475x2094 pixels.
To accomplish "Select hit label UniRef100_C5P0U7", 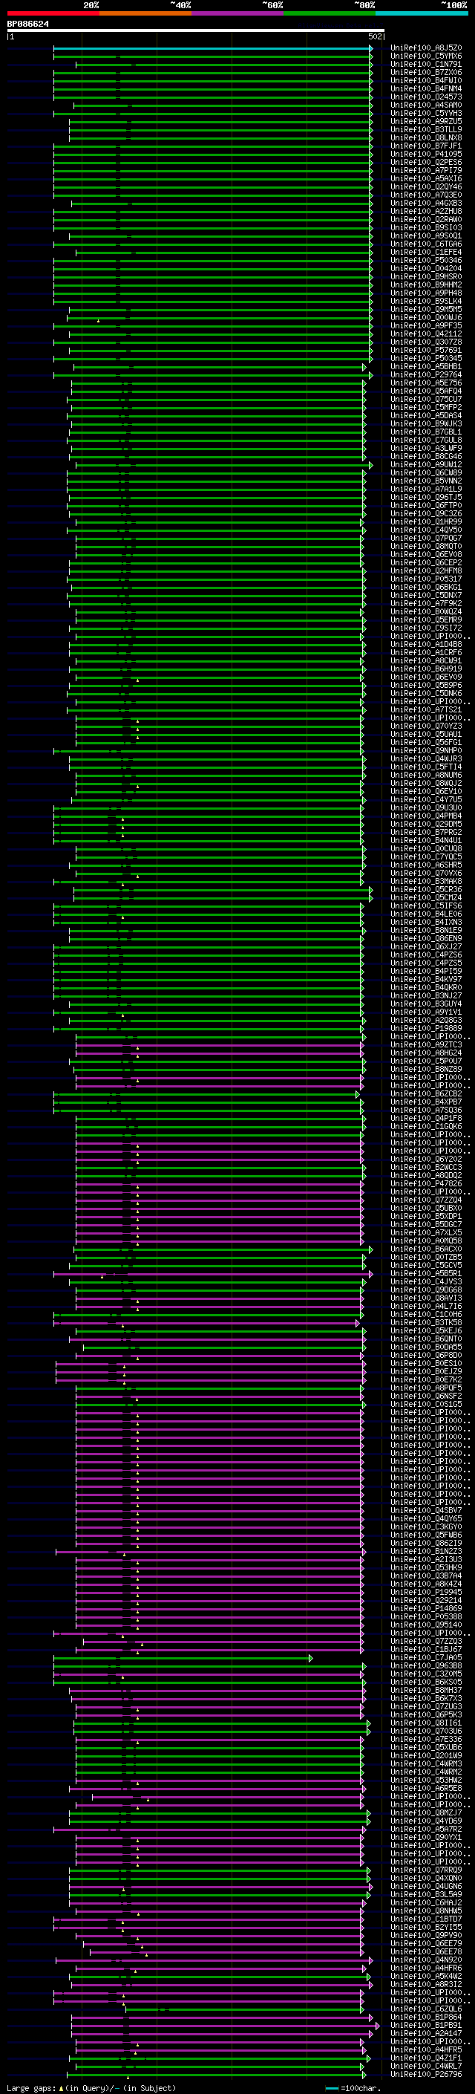I will [x=425, y=1061].
